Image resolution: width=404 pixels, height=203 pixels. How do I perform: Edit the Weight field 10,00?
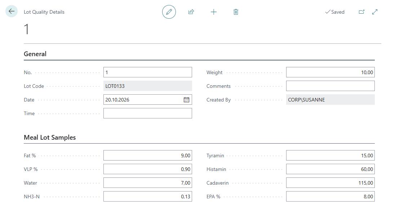(330, 72)
